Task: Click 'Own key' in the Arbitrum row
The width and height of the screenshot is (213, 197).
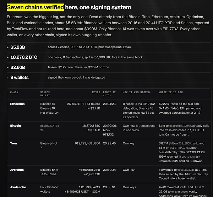Action: tap(129, 170)
